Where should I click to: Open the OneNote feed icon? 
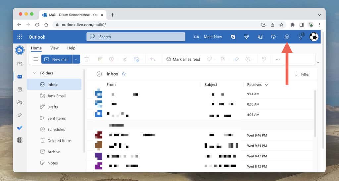pos(260,37)
